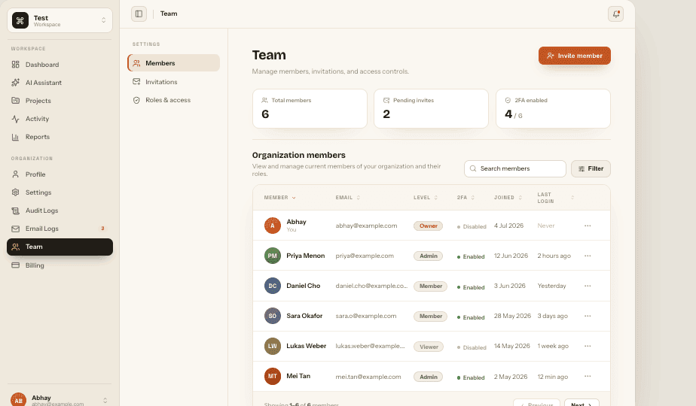Click the Team breadcrumb title

point(169,14)
